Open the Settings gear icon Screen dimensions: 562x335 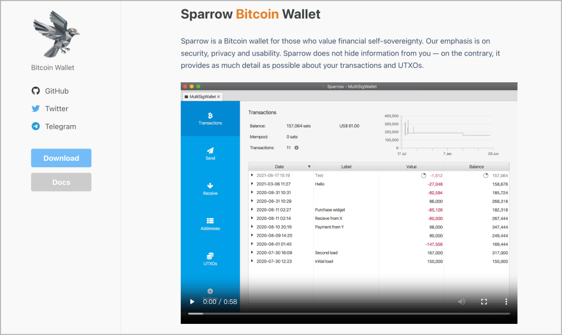click(x=210, y=291)
